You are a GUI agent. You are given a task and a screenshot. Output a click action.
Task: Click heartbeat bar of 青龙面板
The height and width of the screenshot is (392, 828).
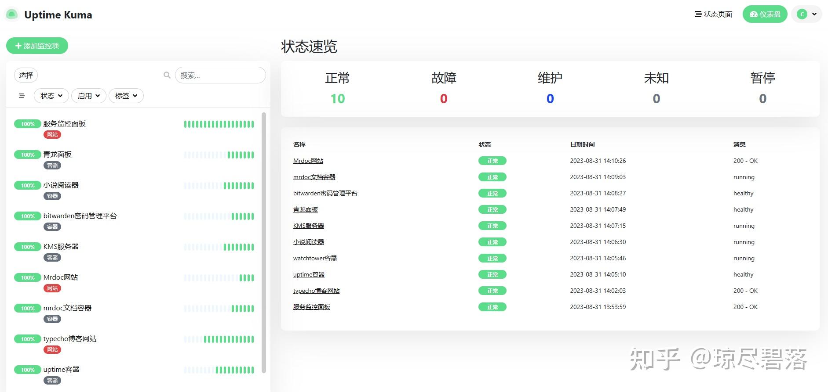[219, 155]
